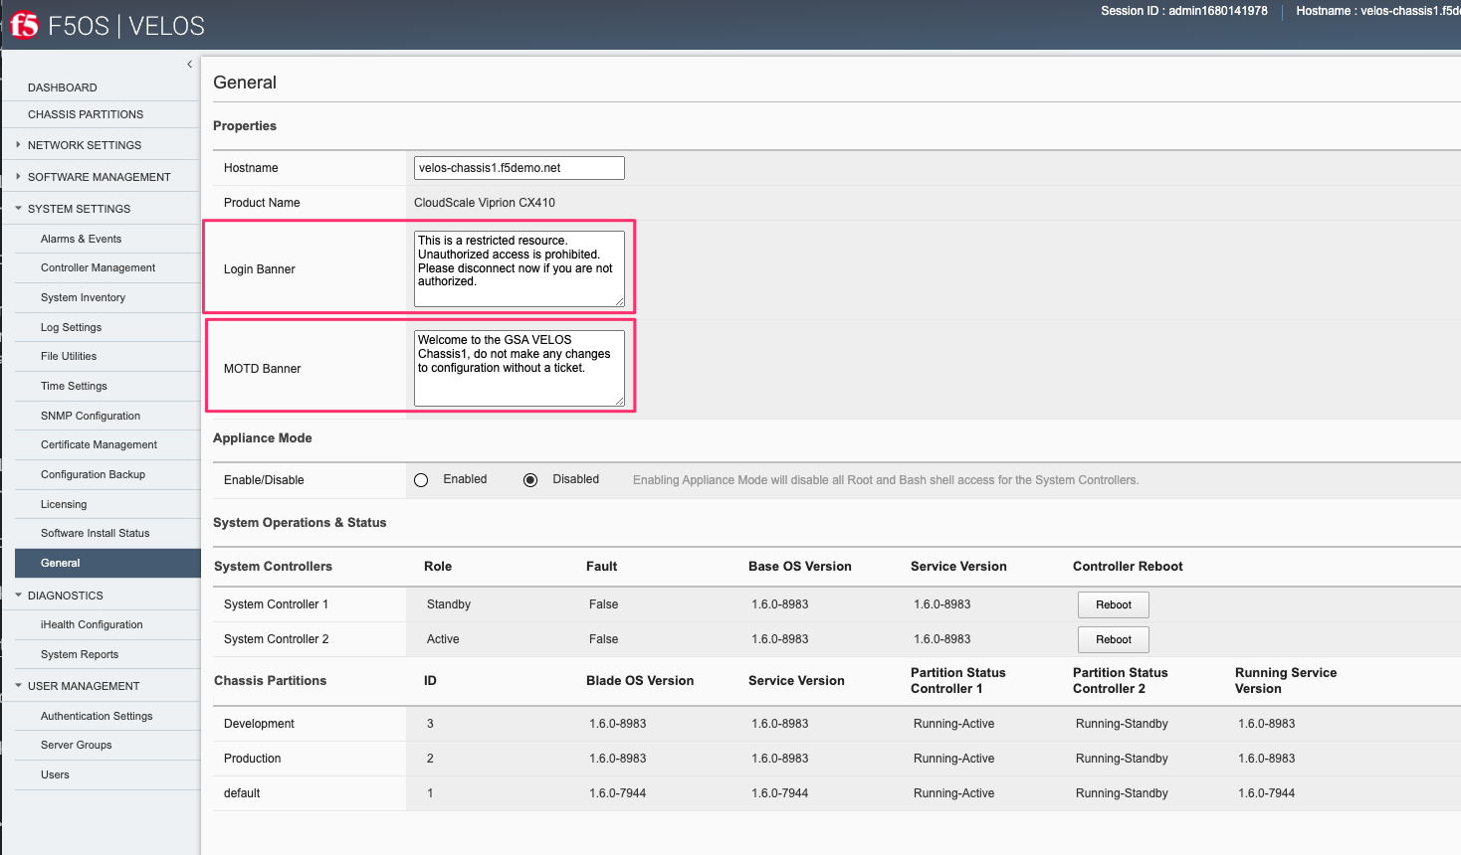
Task: Open Certificate Management
Action: tap(99, 444)
